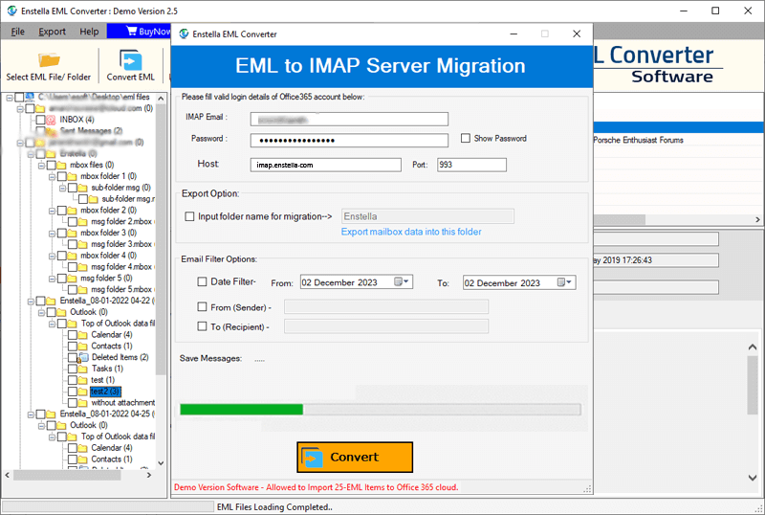The width and height of the screenshot is (765, 515).
Task: Click the Port field showing 993
Action: [471, 165]
